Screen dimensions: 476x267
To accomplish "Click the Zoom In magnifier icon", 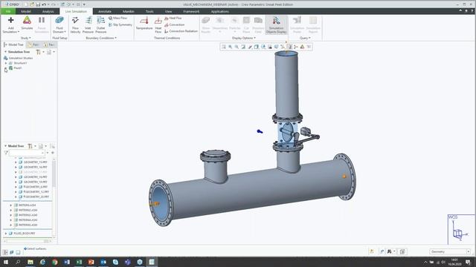I will [x=231, y=47].
